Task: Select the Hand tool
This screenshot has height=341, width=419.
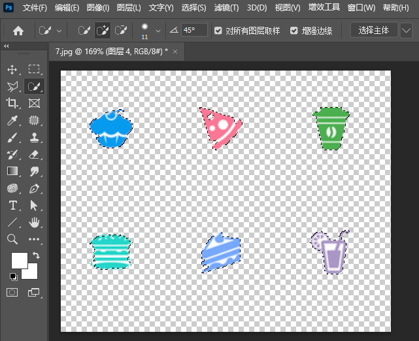Action: click(34, 222)
